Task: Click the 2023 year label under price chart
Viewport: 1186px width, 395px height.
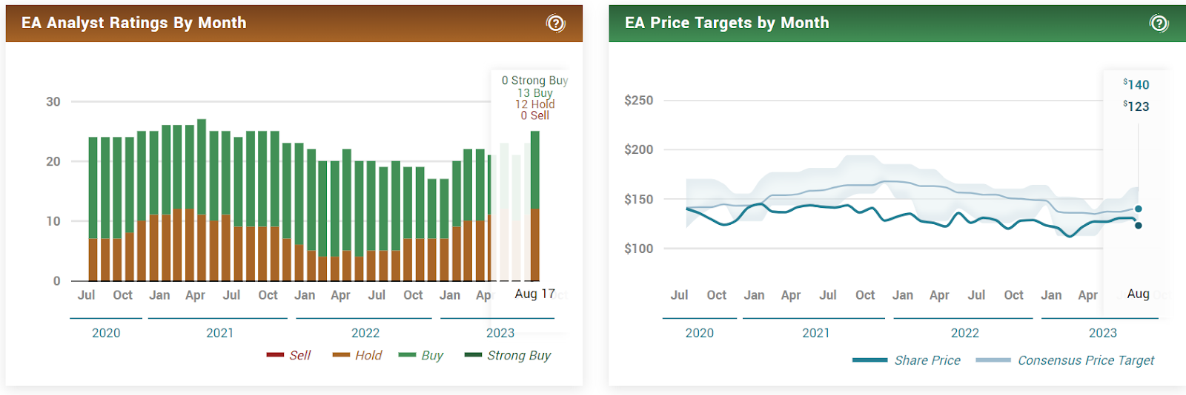Action: [1103, 333]
